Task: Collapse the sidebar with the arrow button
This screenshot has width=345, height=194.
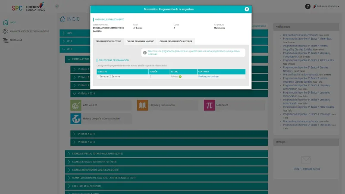Action: (57, 6)
